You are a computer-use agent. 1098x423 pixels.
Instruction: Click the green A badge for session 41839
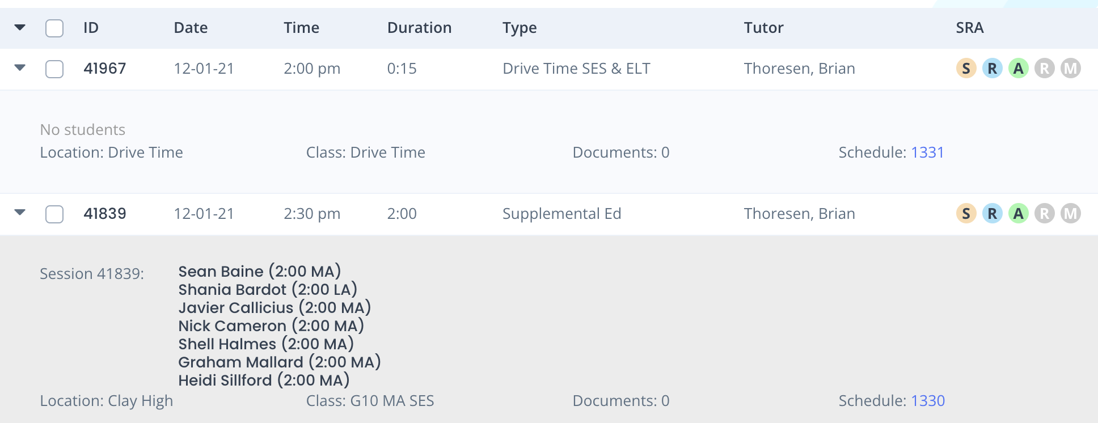(x=1018, y=214)
